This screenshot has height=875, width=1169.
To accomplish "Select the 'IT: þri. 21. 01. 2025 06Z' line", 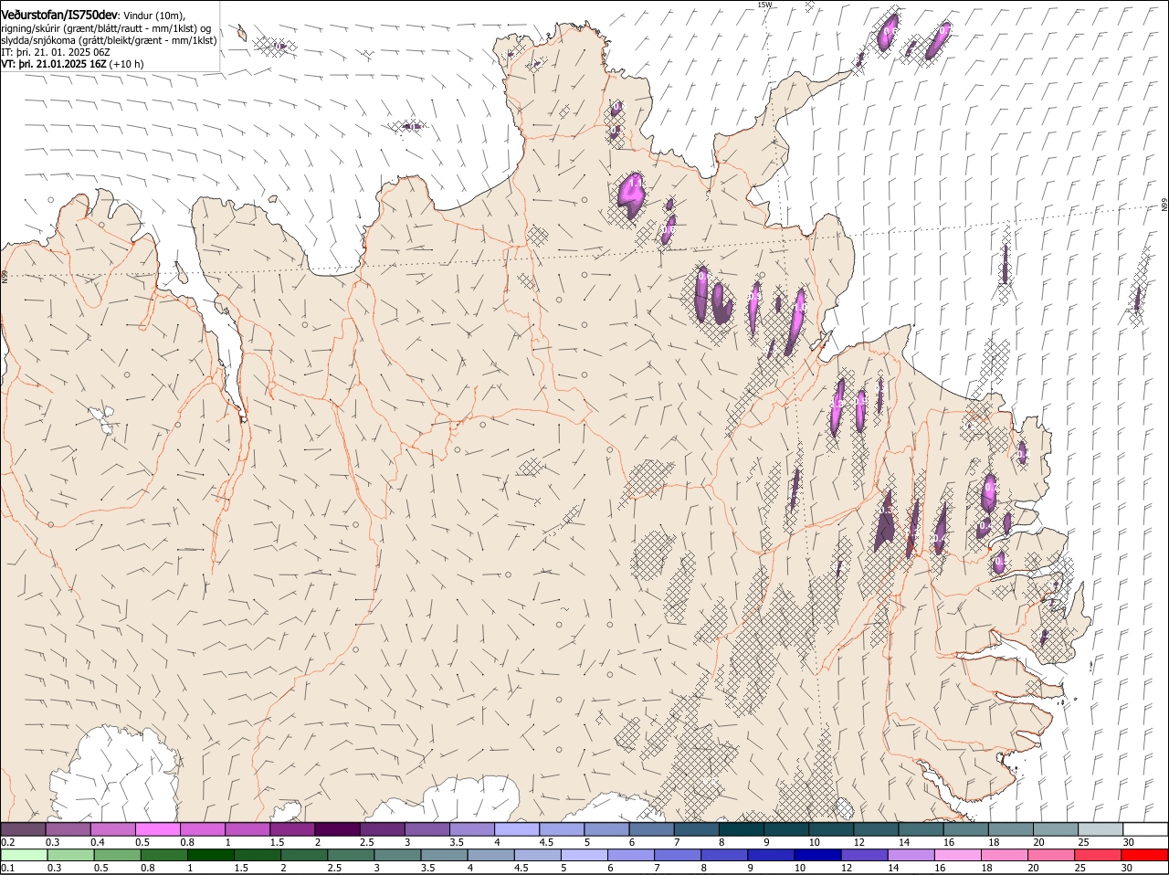I will click(x=55, y=52).
